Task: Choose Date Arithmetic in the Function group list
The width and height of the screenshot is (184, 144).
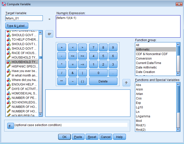Action: [x=146, y=68]
